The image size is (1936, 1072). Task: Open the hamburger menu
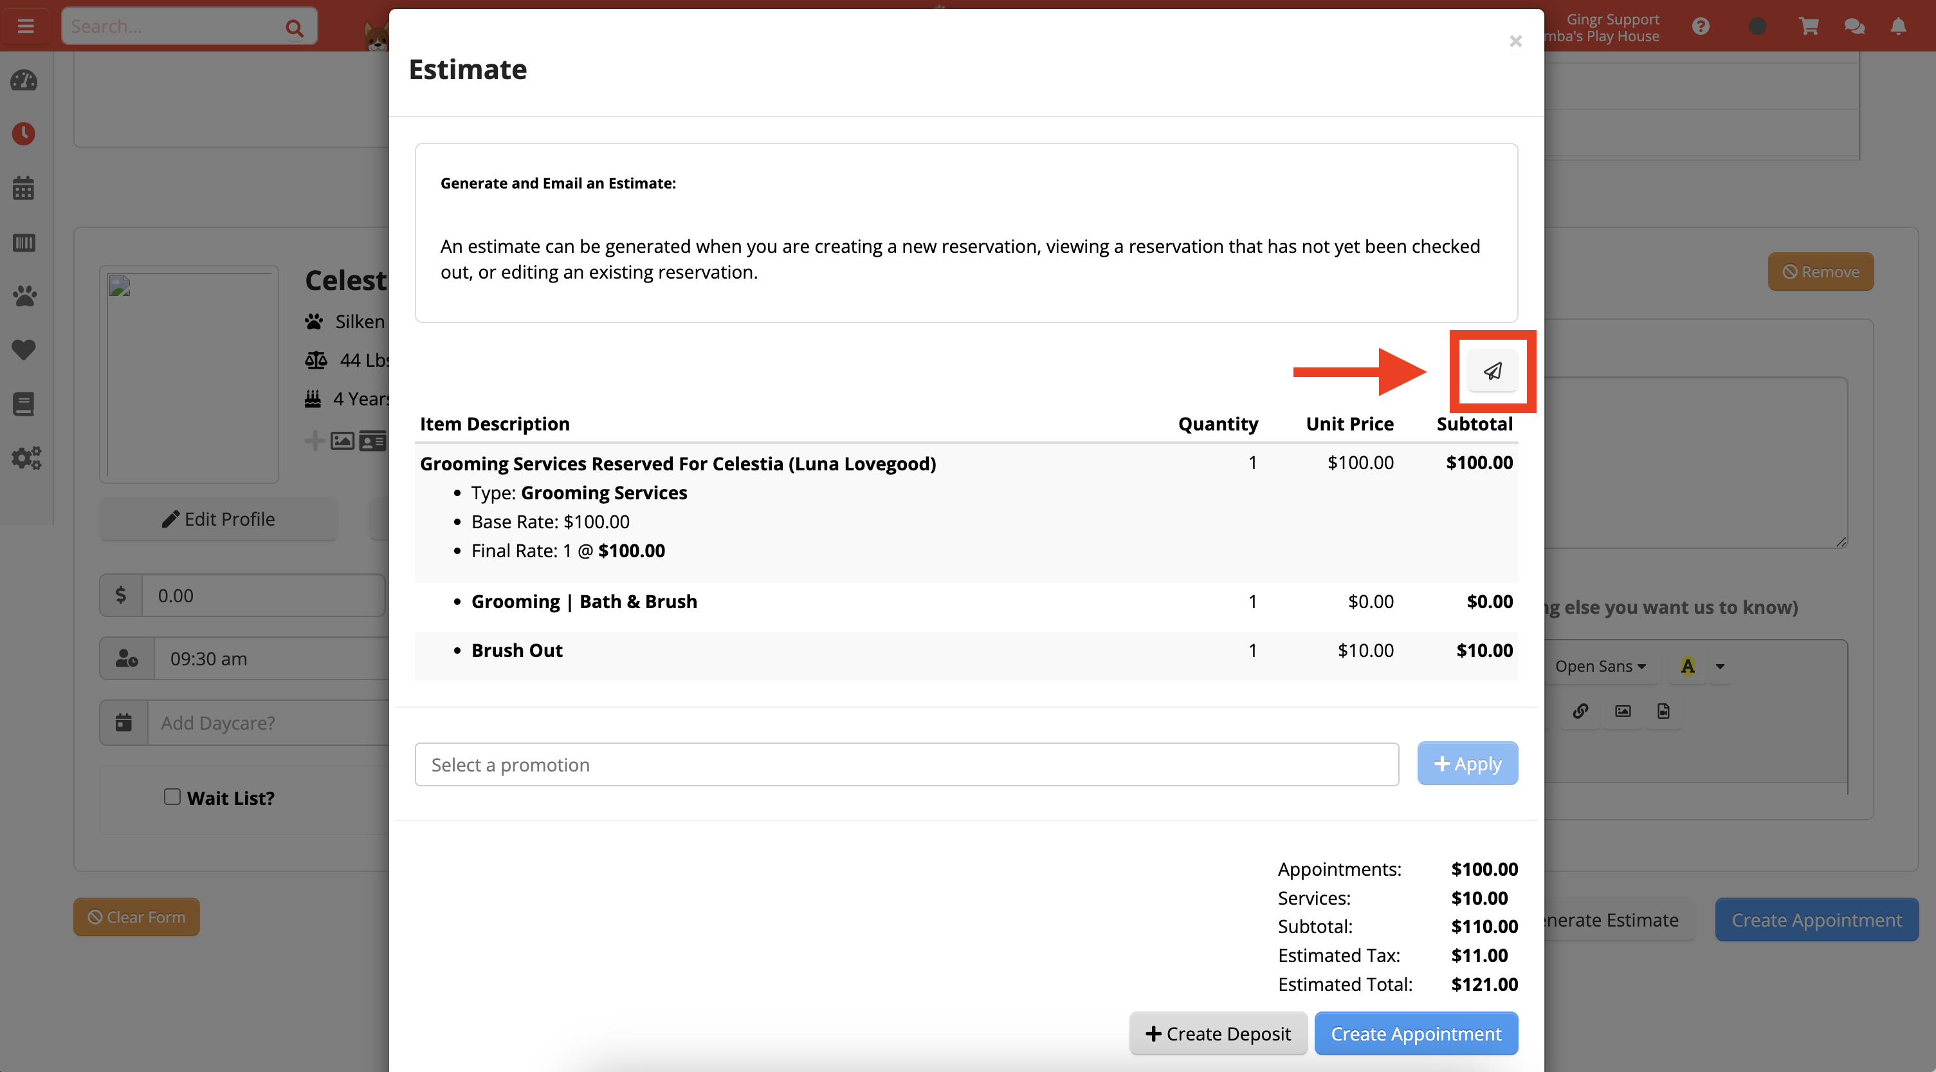(x=26, y=26)
